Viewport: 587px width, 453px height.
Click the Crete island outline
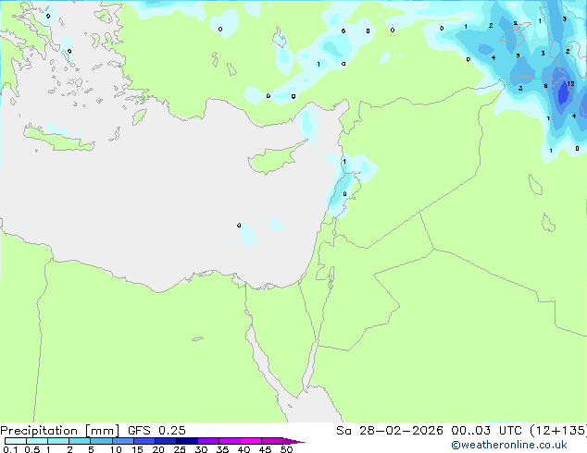[x=59, y=138]
